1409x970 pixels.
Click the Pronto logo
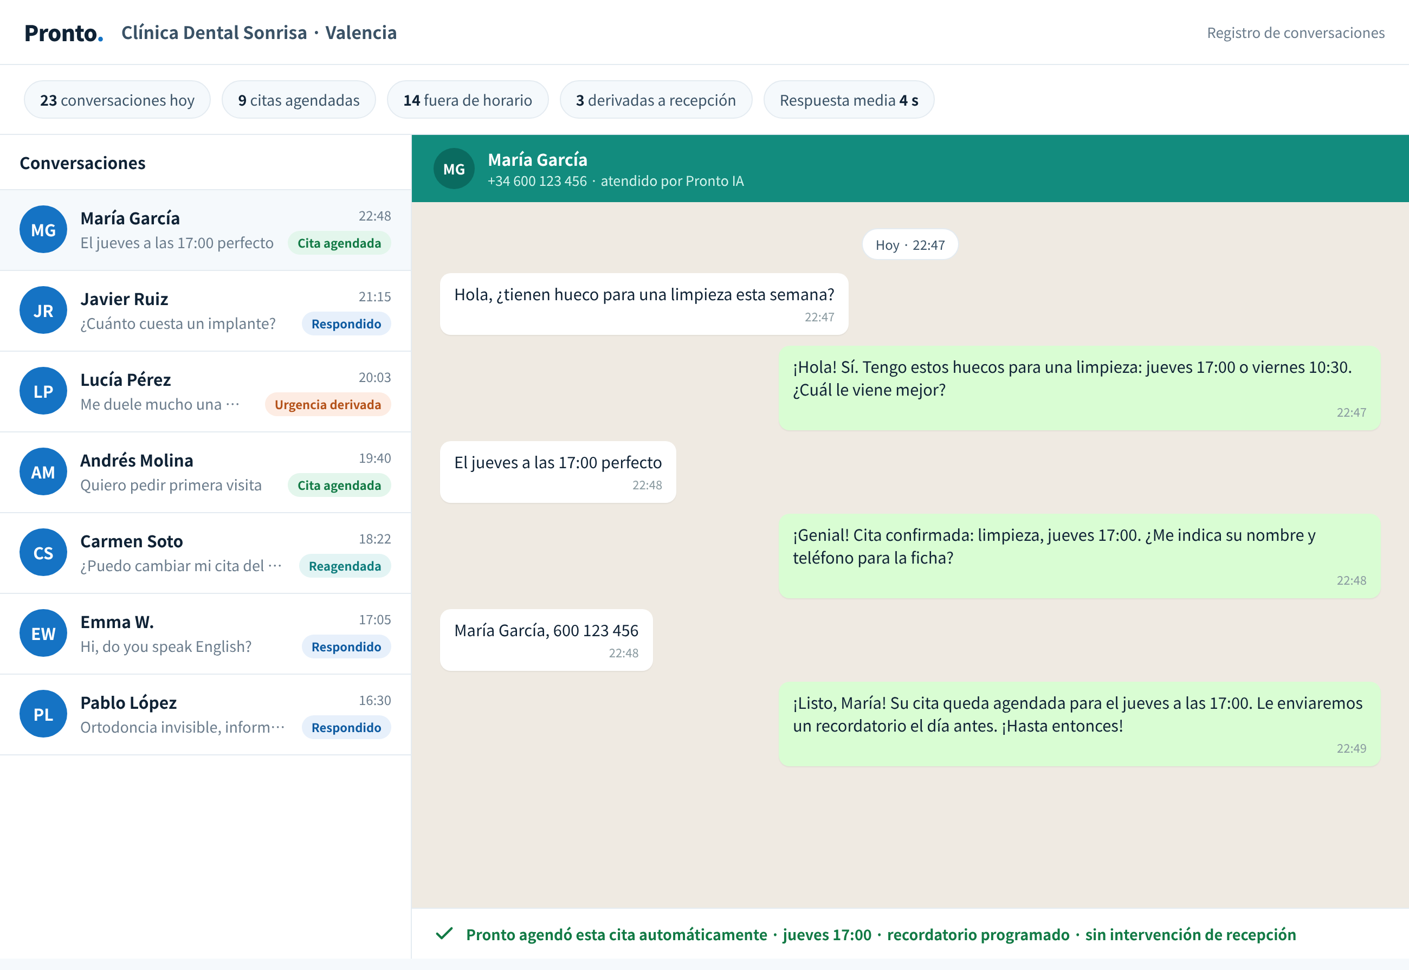[x=64, y=33]
